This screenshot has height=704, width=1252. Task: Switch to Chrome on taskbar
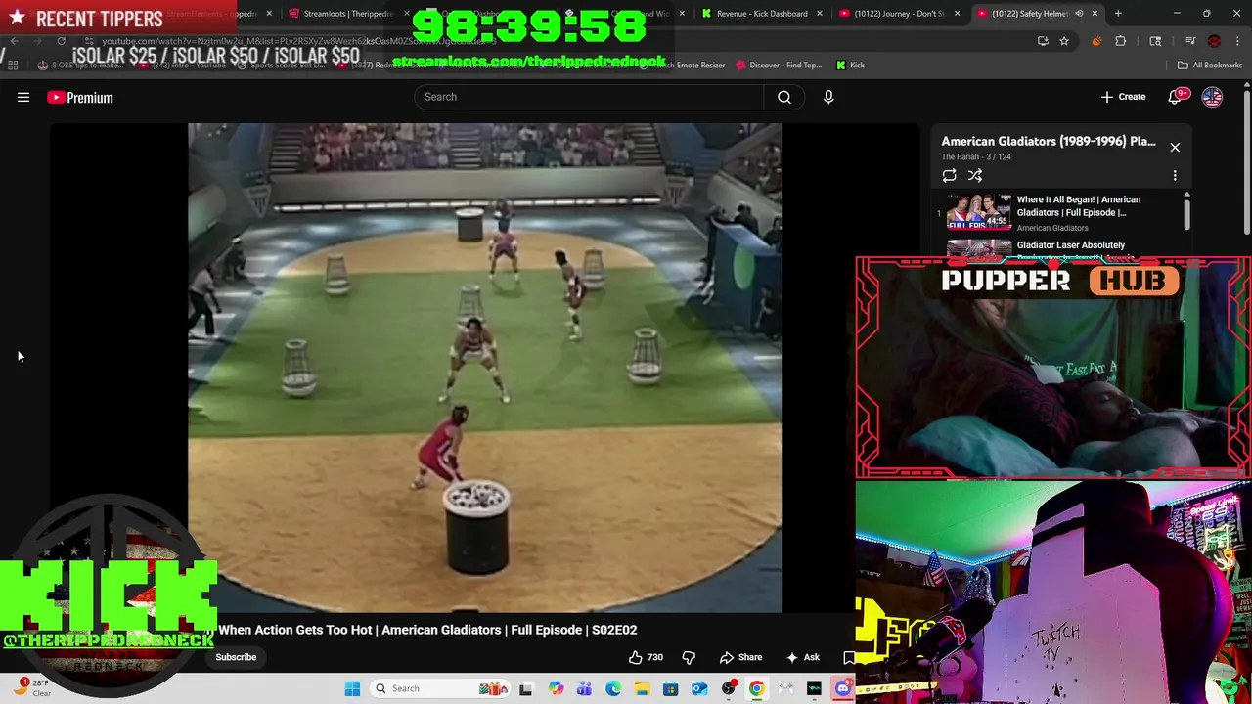coord(756,688)
